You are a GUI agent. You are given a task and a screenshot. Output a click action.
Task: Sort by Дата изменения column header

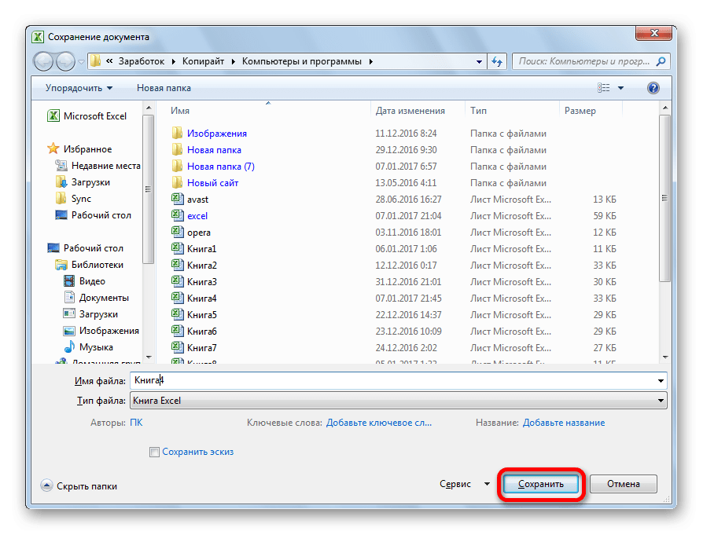click(x=410, y=111)
